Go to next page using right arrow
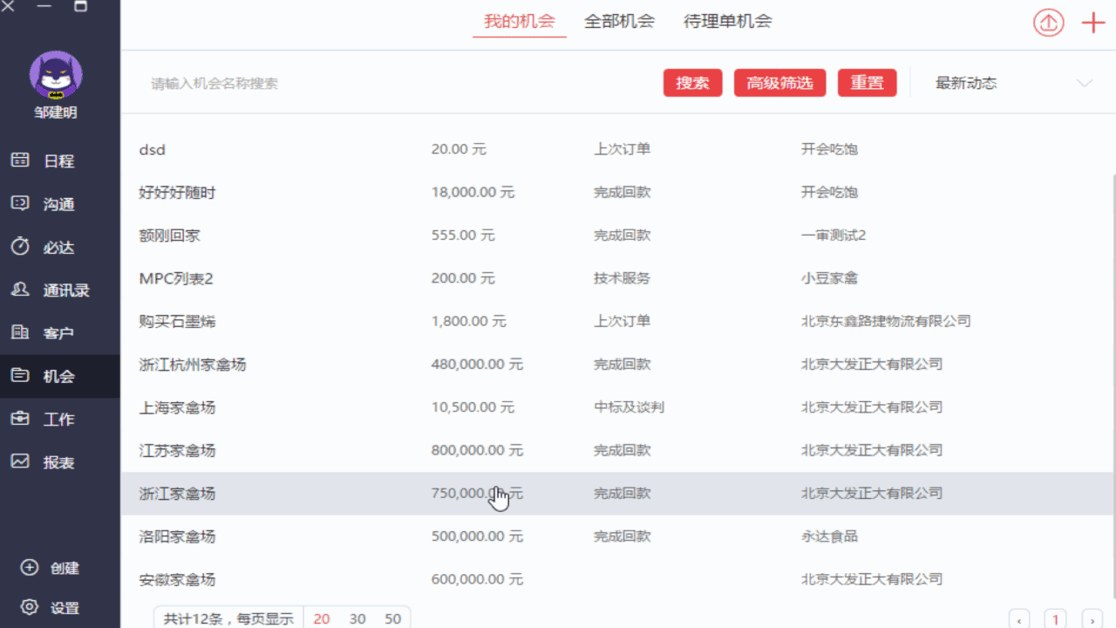The width and height of the screenshot is (1116, 628). (x=1091, y=619)
